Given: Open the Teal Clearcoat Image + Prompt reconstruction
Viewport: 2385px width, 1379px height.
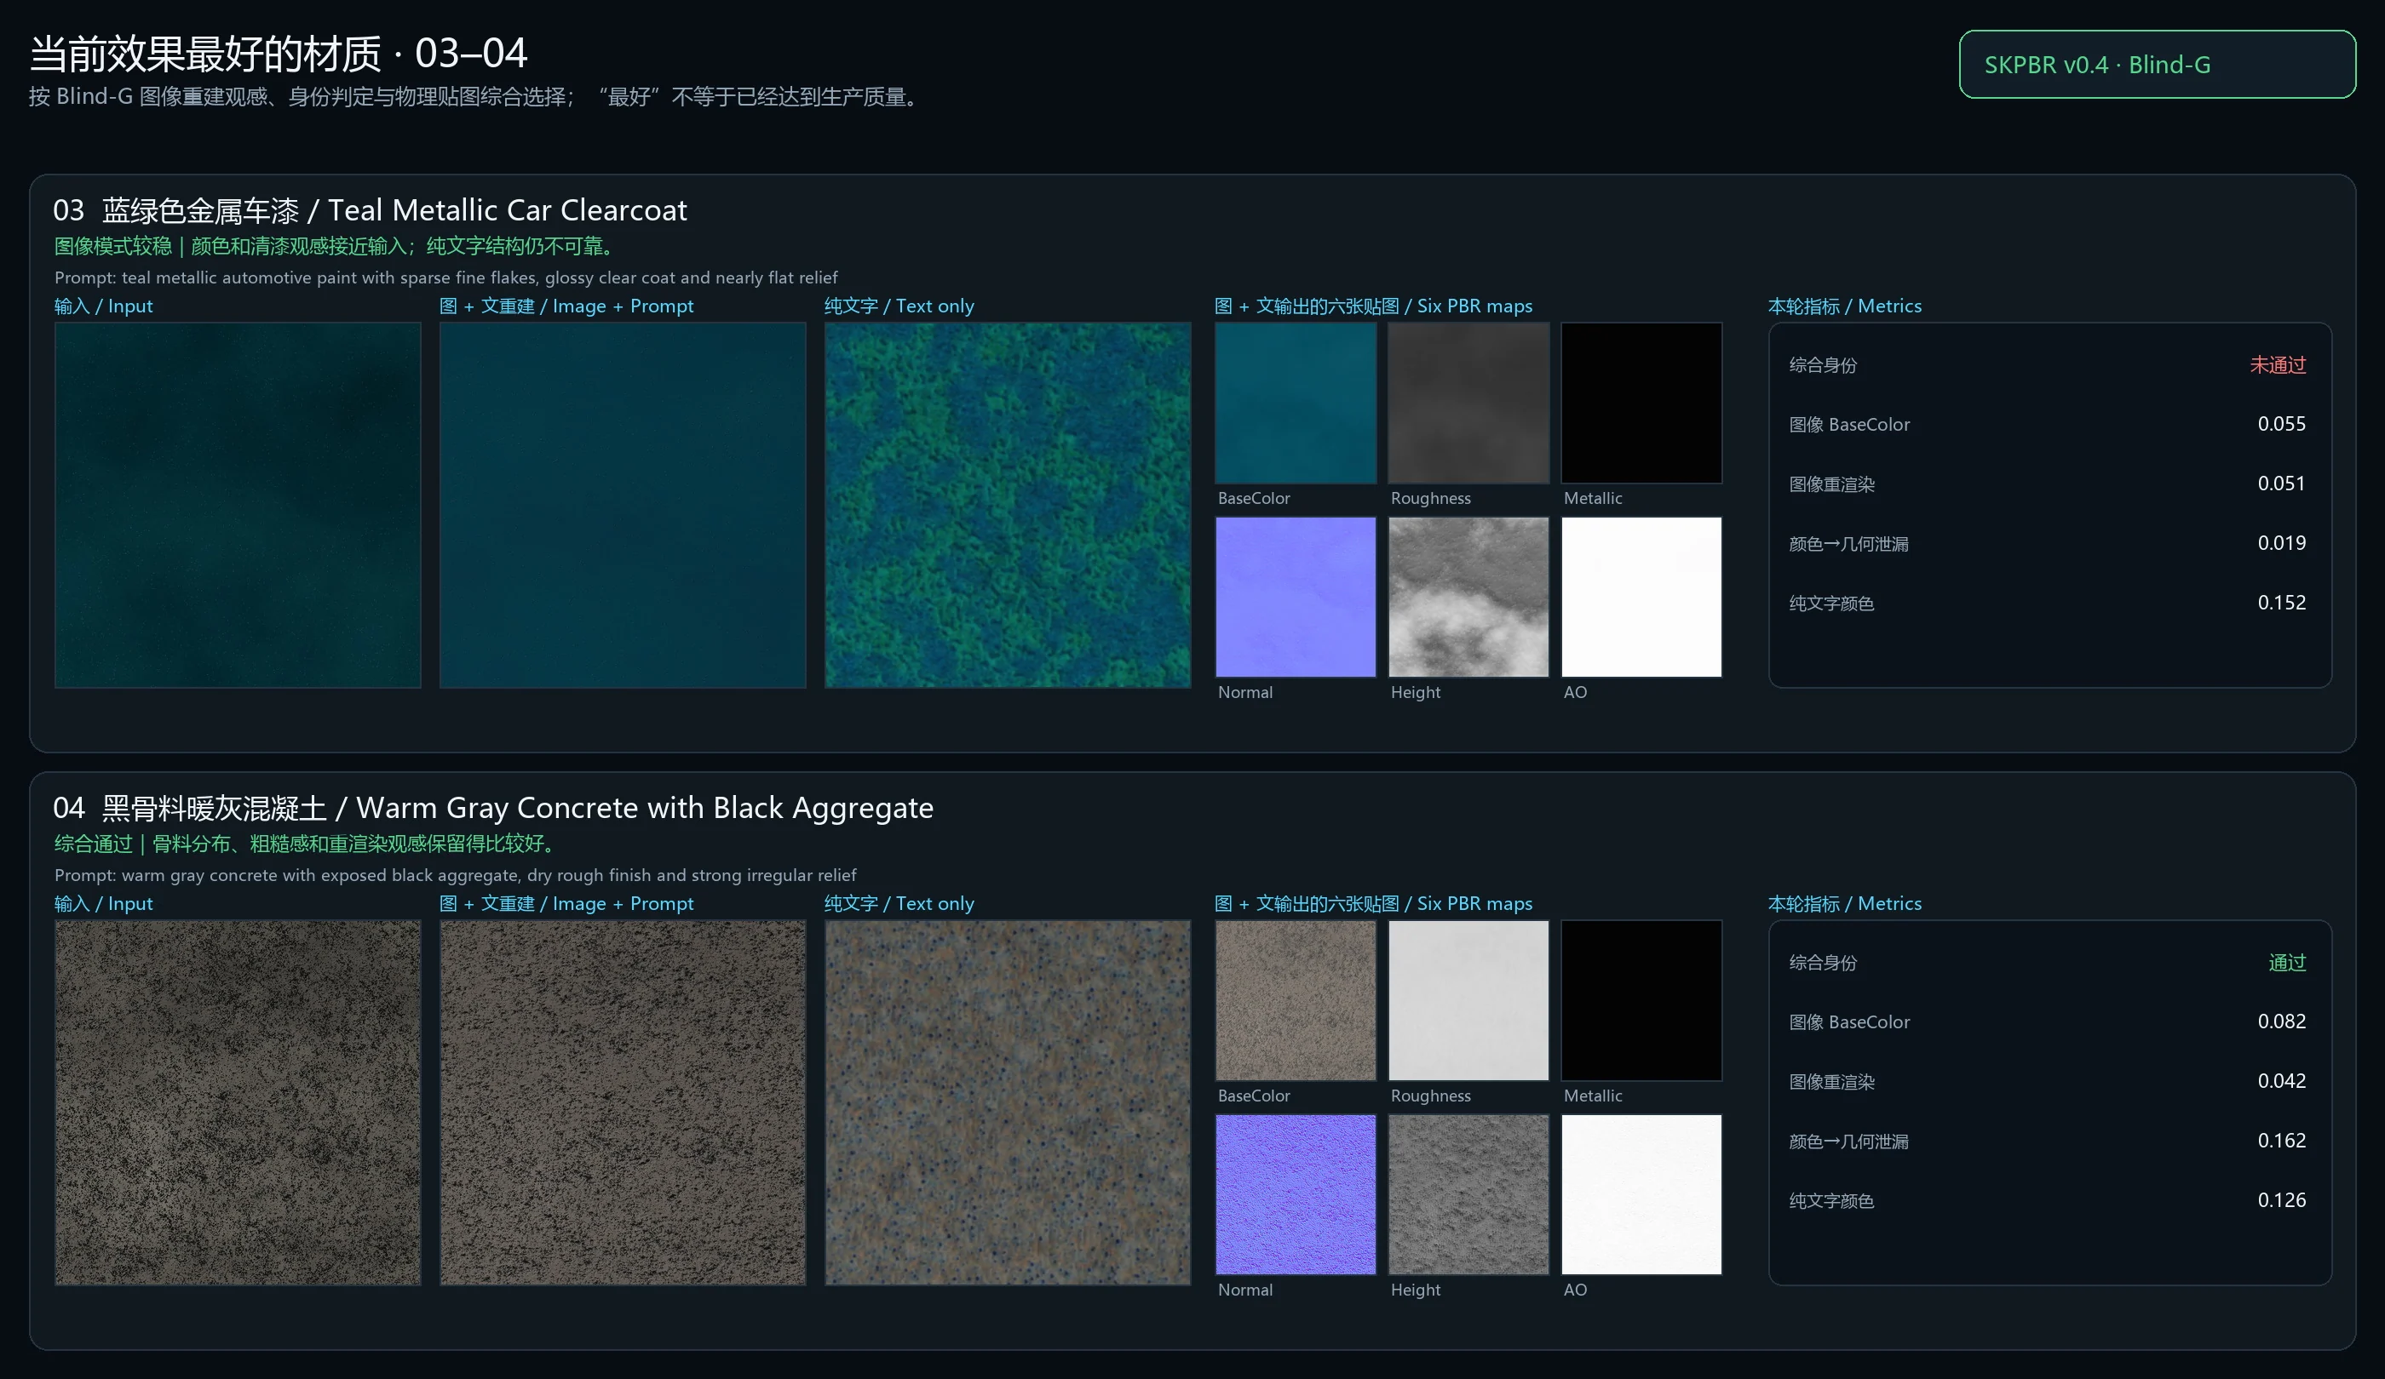Looking at the screenshot, I should pyautogui.click(x=623, y=505).
